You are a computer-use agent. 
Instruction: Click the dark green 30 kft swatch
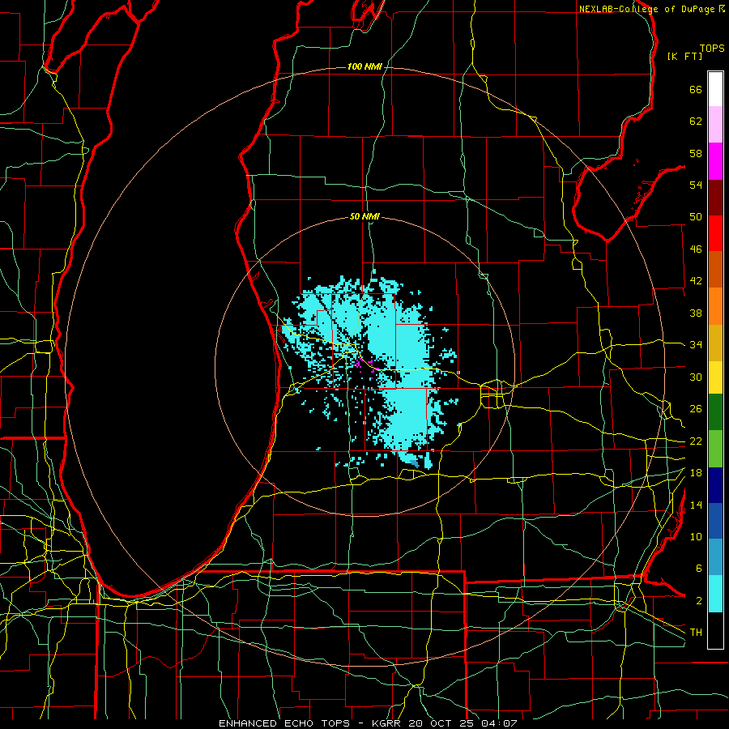(x=715, y=412)
